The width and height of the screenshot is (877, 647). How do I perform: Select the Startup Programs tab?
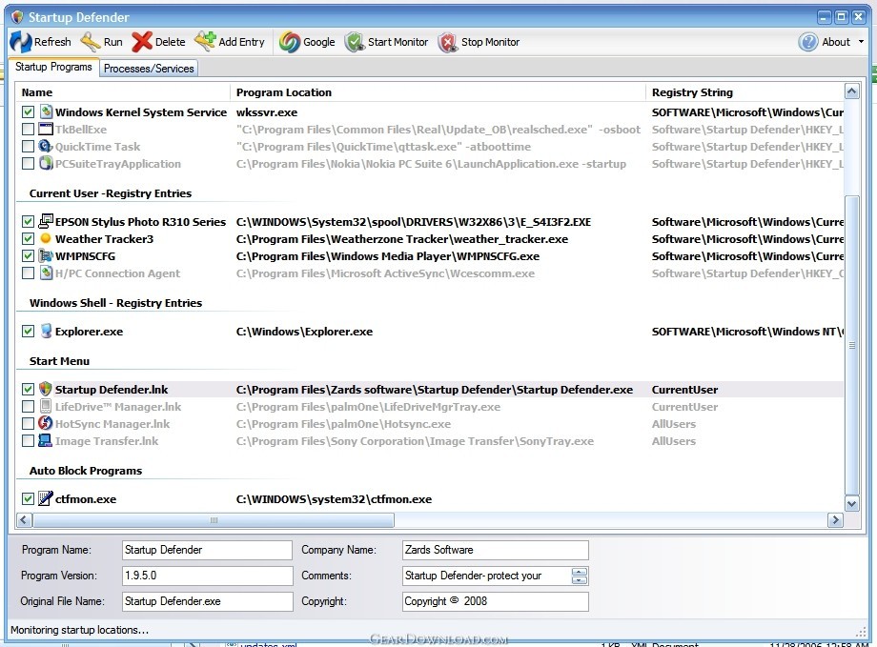(53, 67)
